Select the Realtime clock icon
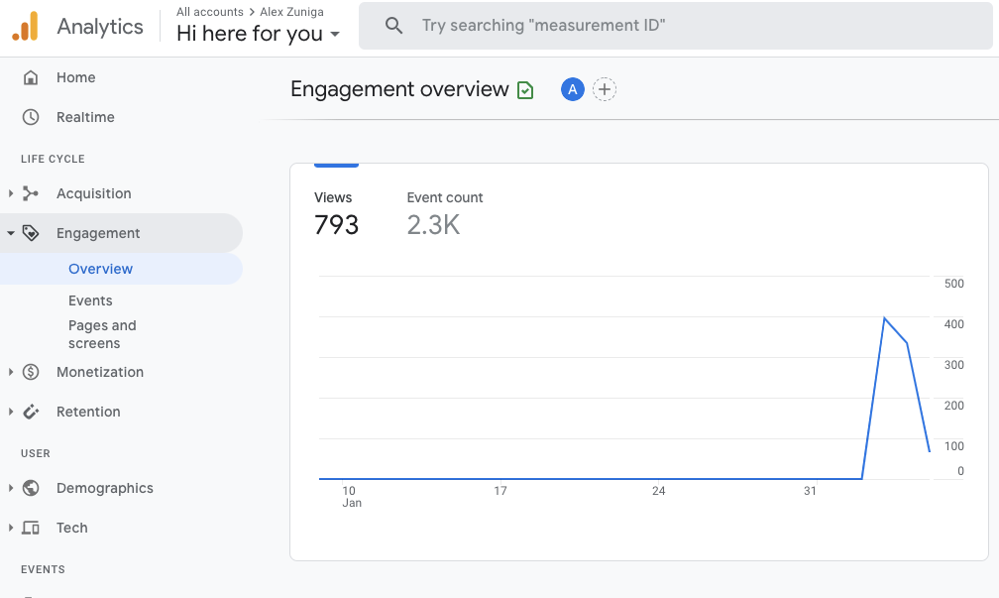The width and height of the screenshot is (999, 598). click(x=31, y=117)
